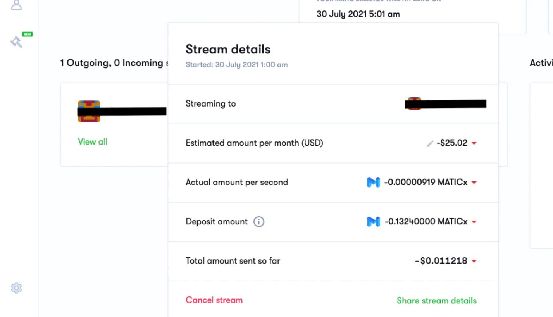Click the MATICx token icon in per-second row
Image resolution: width=553 pixels, height=317 pixels.
[x=373, y=182]
